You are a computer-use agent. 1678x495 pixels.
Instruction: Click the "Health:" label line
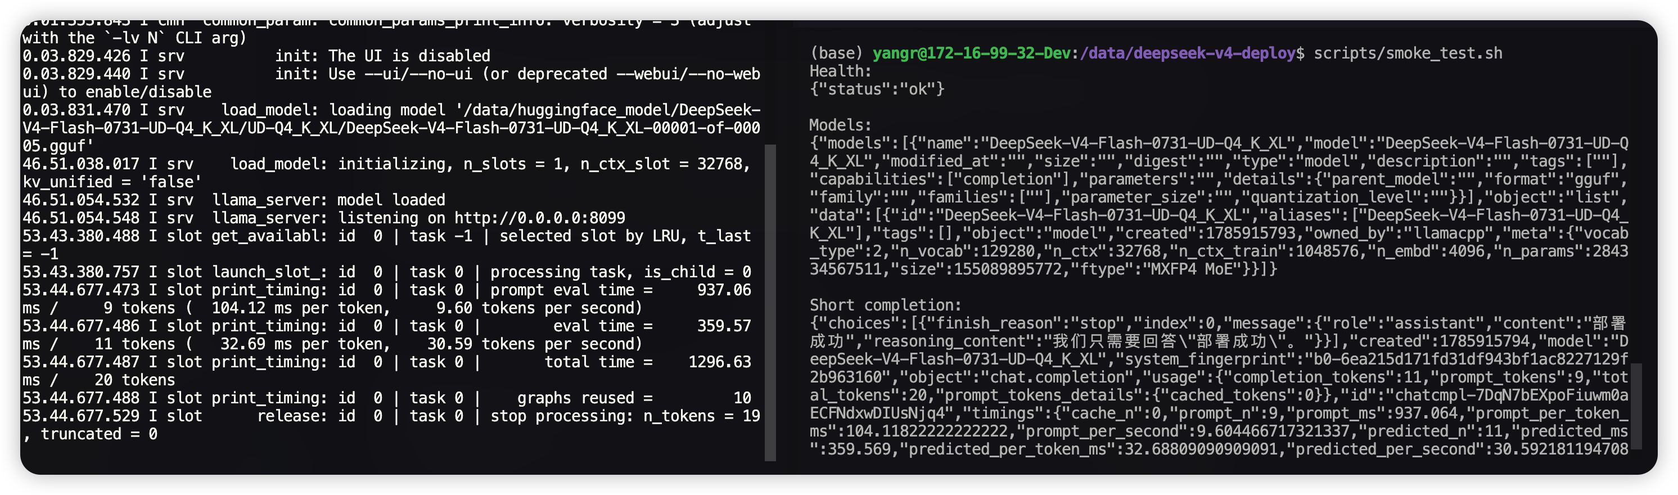pyautogui.click(x=840, y=71)
